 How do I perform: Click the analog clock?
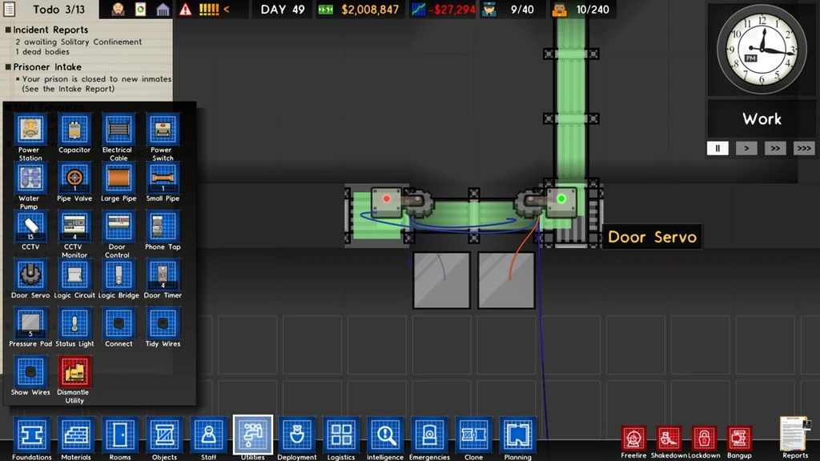762,50
